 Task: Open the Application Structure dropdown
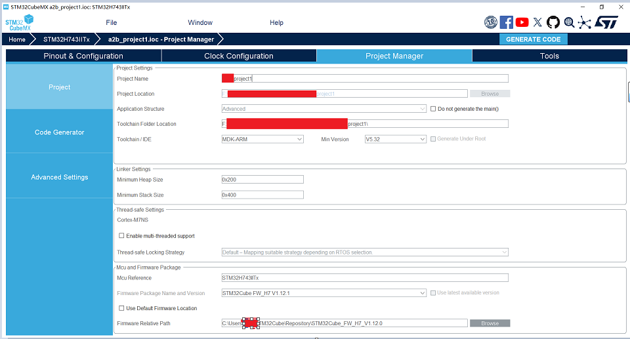tap(324, 109)
